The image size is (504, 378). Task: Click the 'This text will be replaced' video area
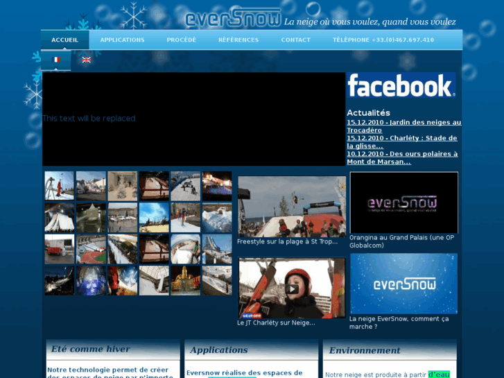click(194, 119)
